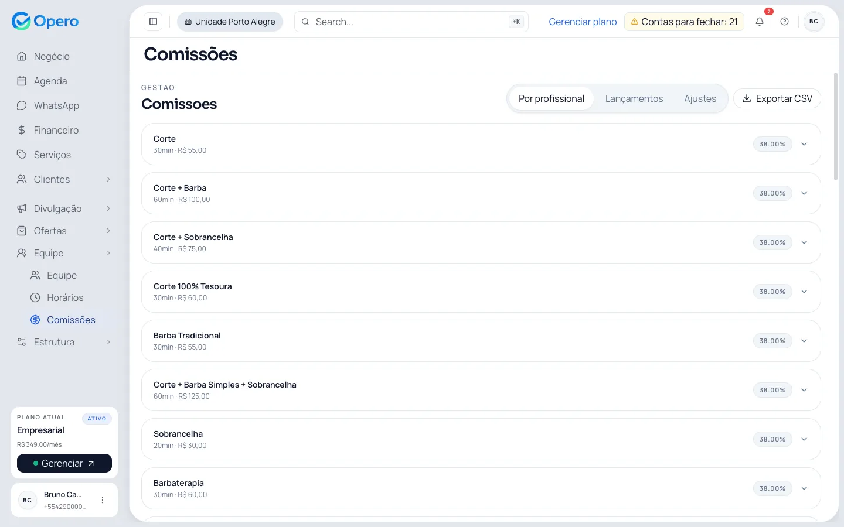Open notifications bell
This screenshot has width=844, height=527.
pyautogui.click(x=760, y=22)
